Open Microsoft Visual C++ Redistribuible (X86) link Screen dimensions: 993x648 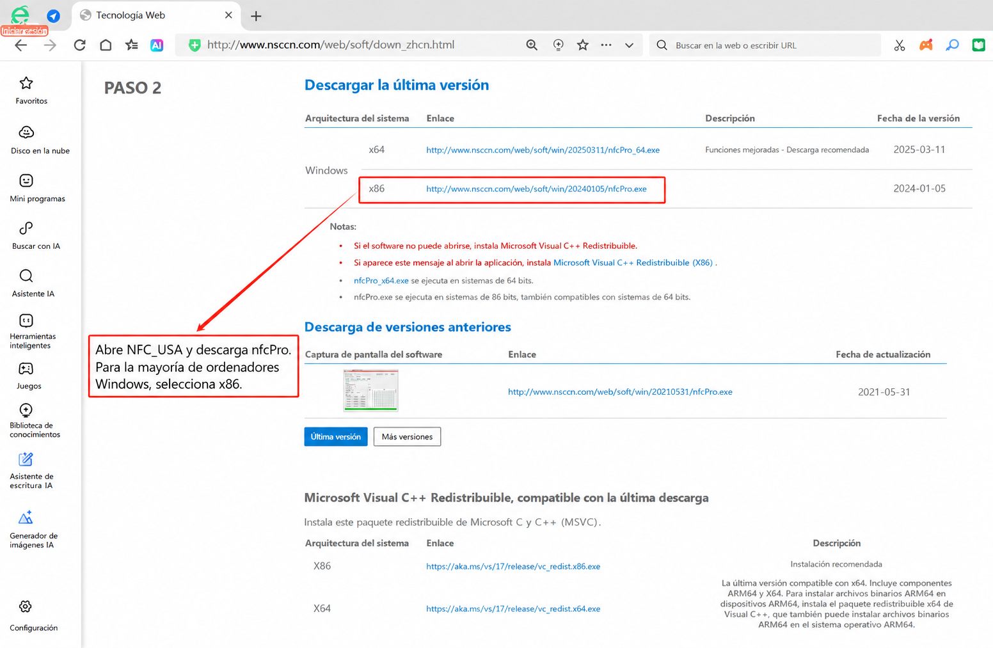[633, 263]
